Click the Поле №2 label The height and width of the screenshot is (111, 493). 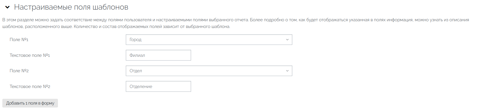[19, 71]
